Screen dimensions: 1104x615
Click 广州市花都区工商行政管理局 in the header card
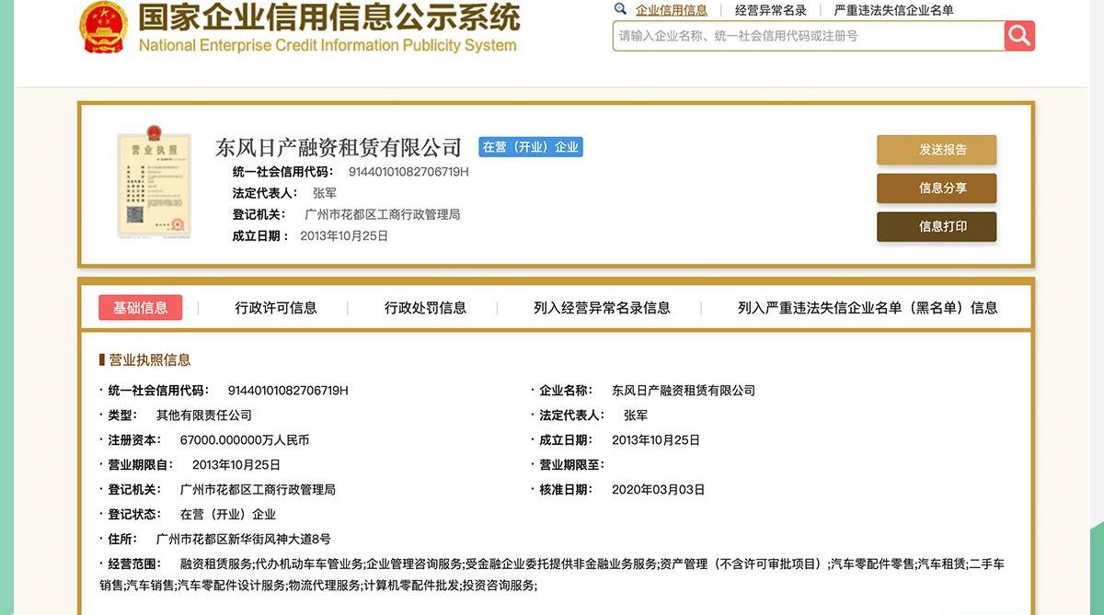pos(382,214)
